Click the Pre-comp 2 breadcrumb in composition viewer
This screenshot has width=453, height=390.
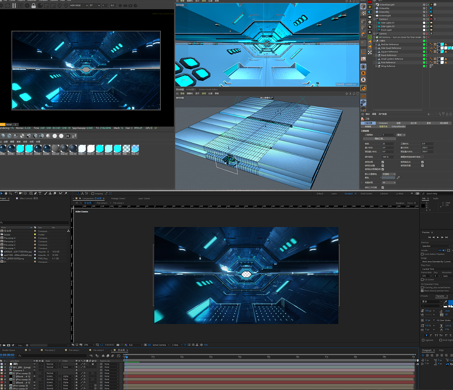pos(102,203)
